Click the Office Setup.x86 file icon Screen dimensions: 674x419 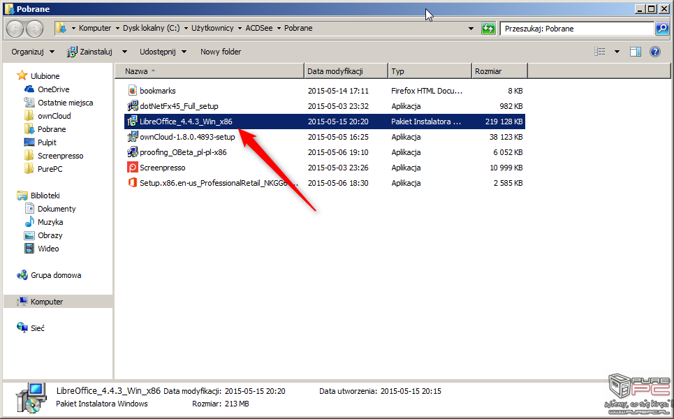click(x=133, y=183)
